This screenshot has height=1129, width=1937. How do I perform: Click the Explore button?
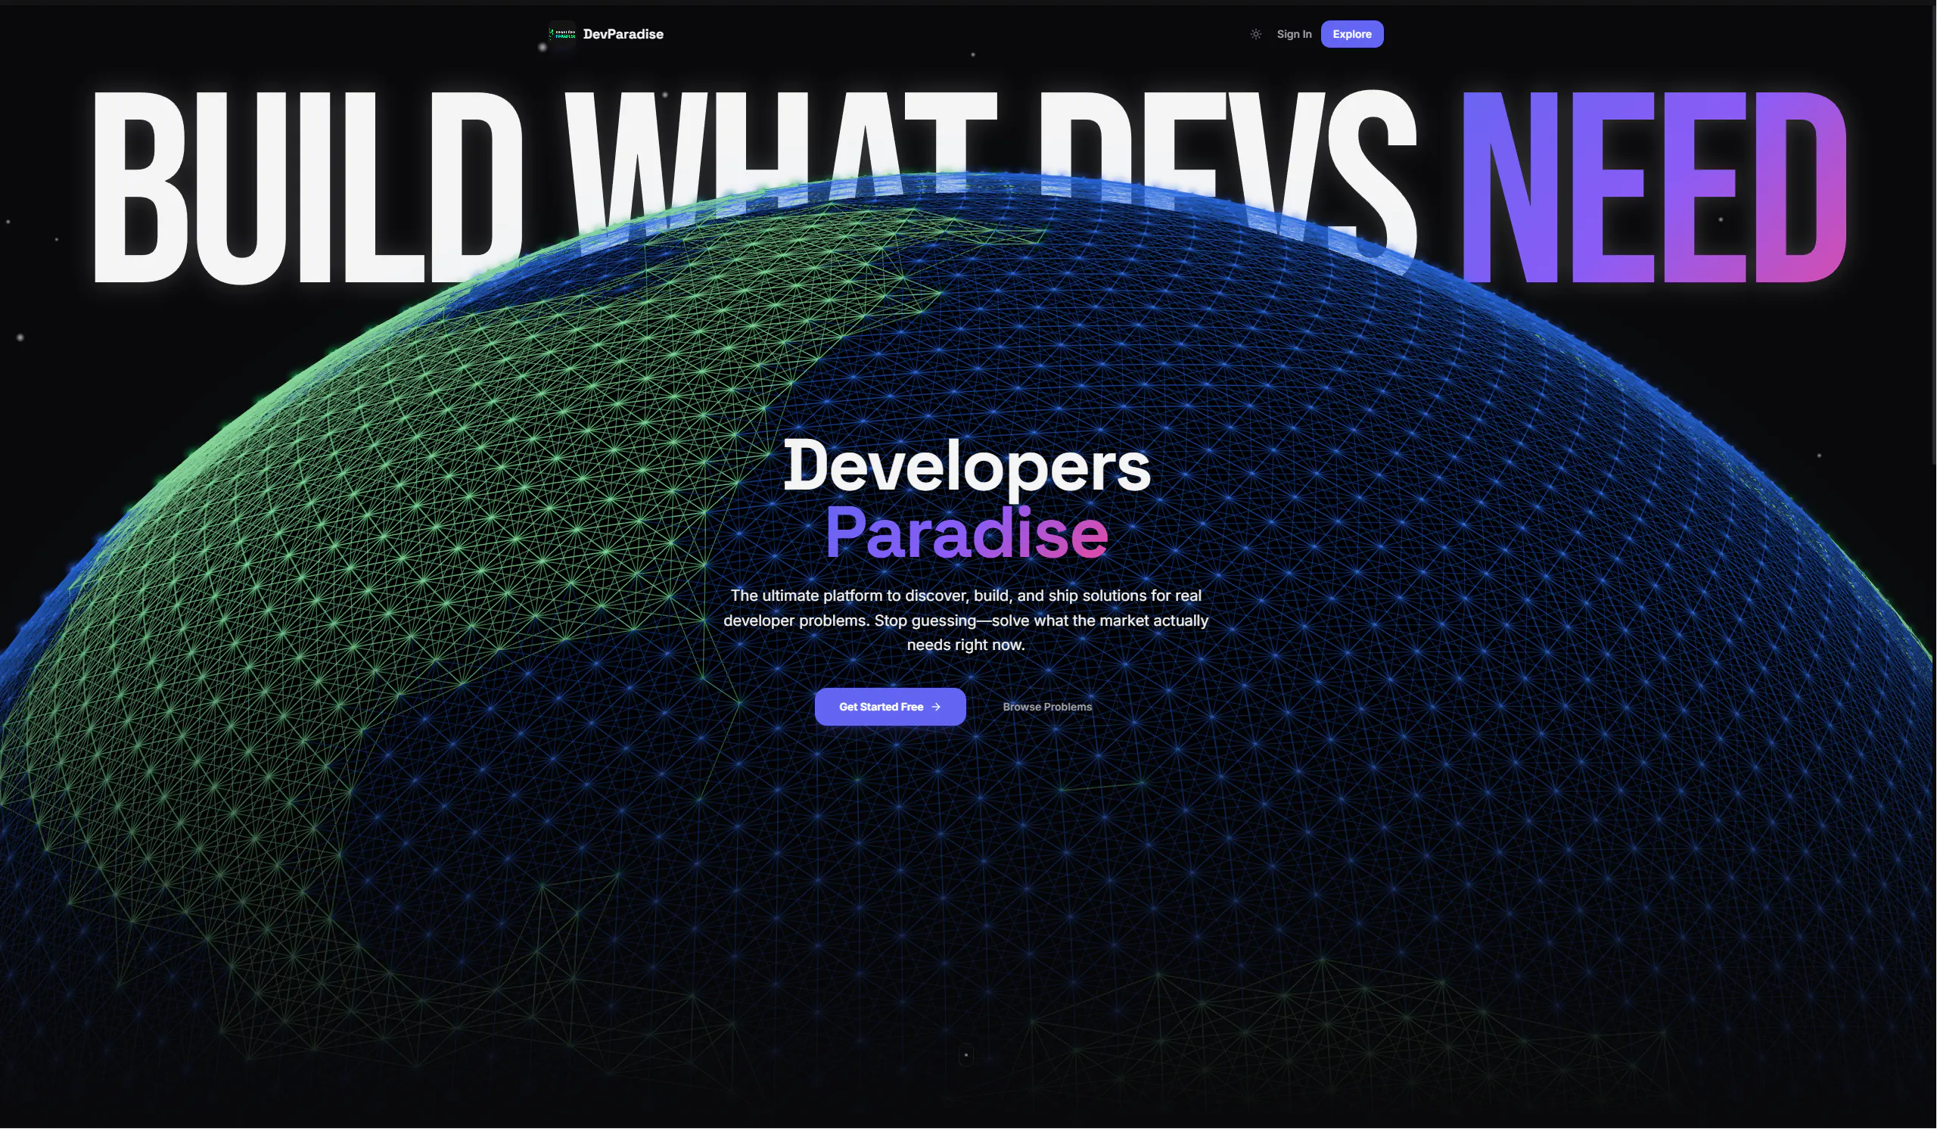point(1352,34)
